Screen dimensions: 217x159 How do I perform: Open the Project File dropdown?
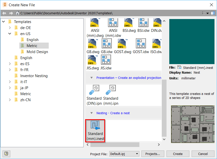coord(124,154)
